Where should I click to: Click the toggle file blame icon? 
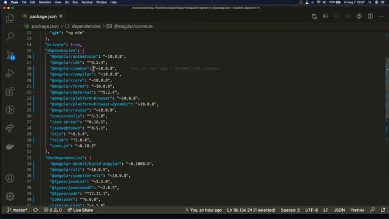click(359, 16)
